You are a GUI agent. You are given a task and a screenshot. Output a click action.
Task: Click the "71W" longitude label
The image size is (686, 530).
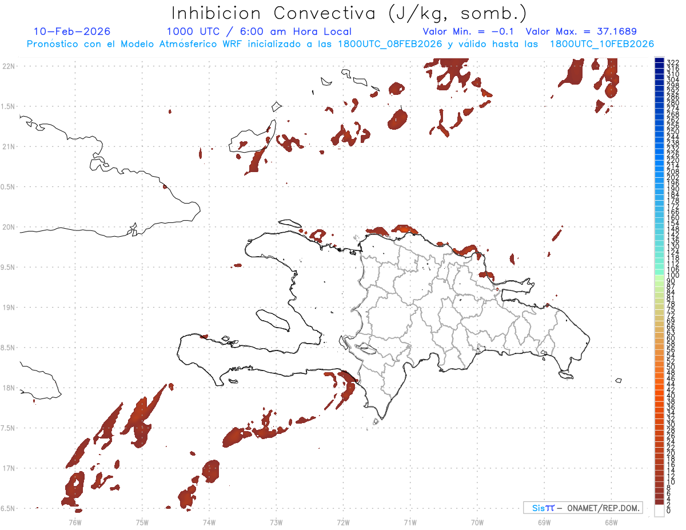click(410, 522)
